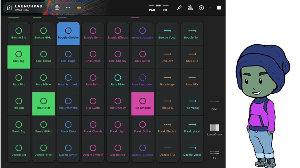
Task: Deactivate the Hip Smooth pad
Action: pyautogui.click(x=142, y=104)
